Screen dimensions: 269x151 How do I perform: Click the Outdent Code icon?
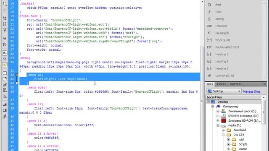tap(5, 110)
